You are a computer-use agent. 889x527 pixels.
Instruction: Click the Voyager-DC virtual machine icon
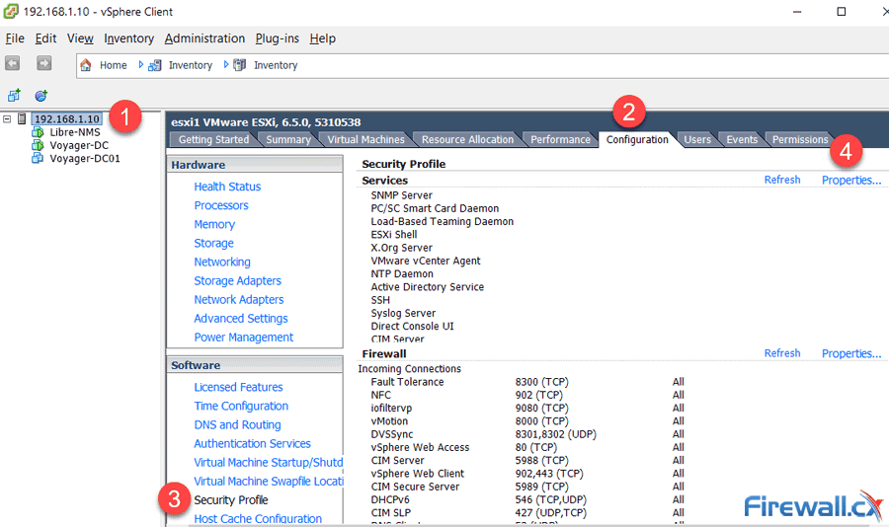[x=38, y=145]
